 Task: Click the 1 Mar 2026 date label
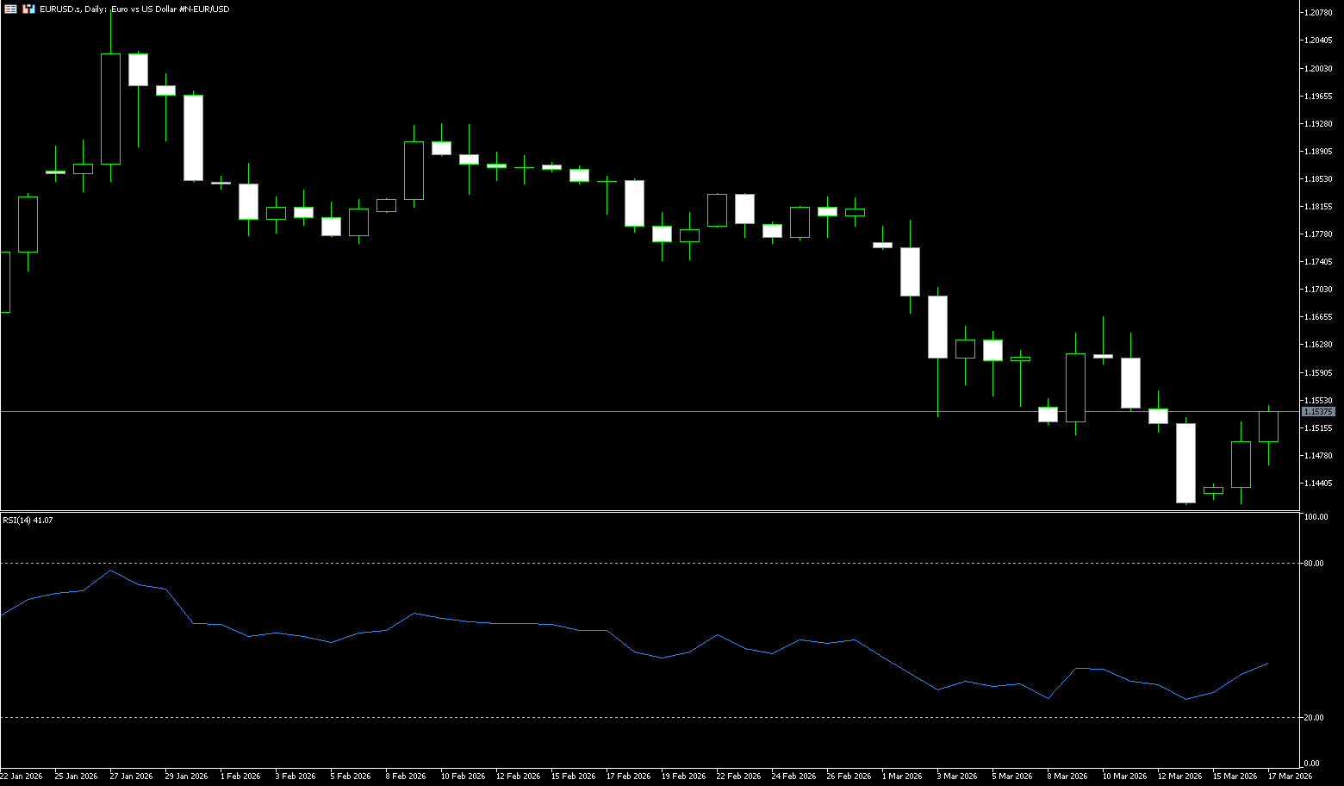(901, 776)
